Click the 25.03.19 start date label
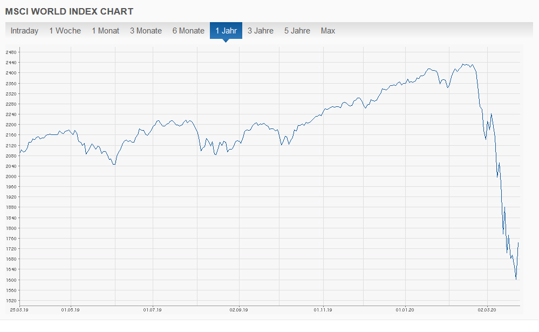 coord(20,310)
